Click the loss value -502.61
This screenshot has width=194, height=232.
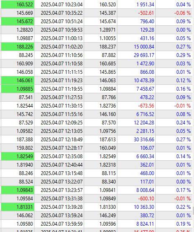click(146, 13)
